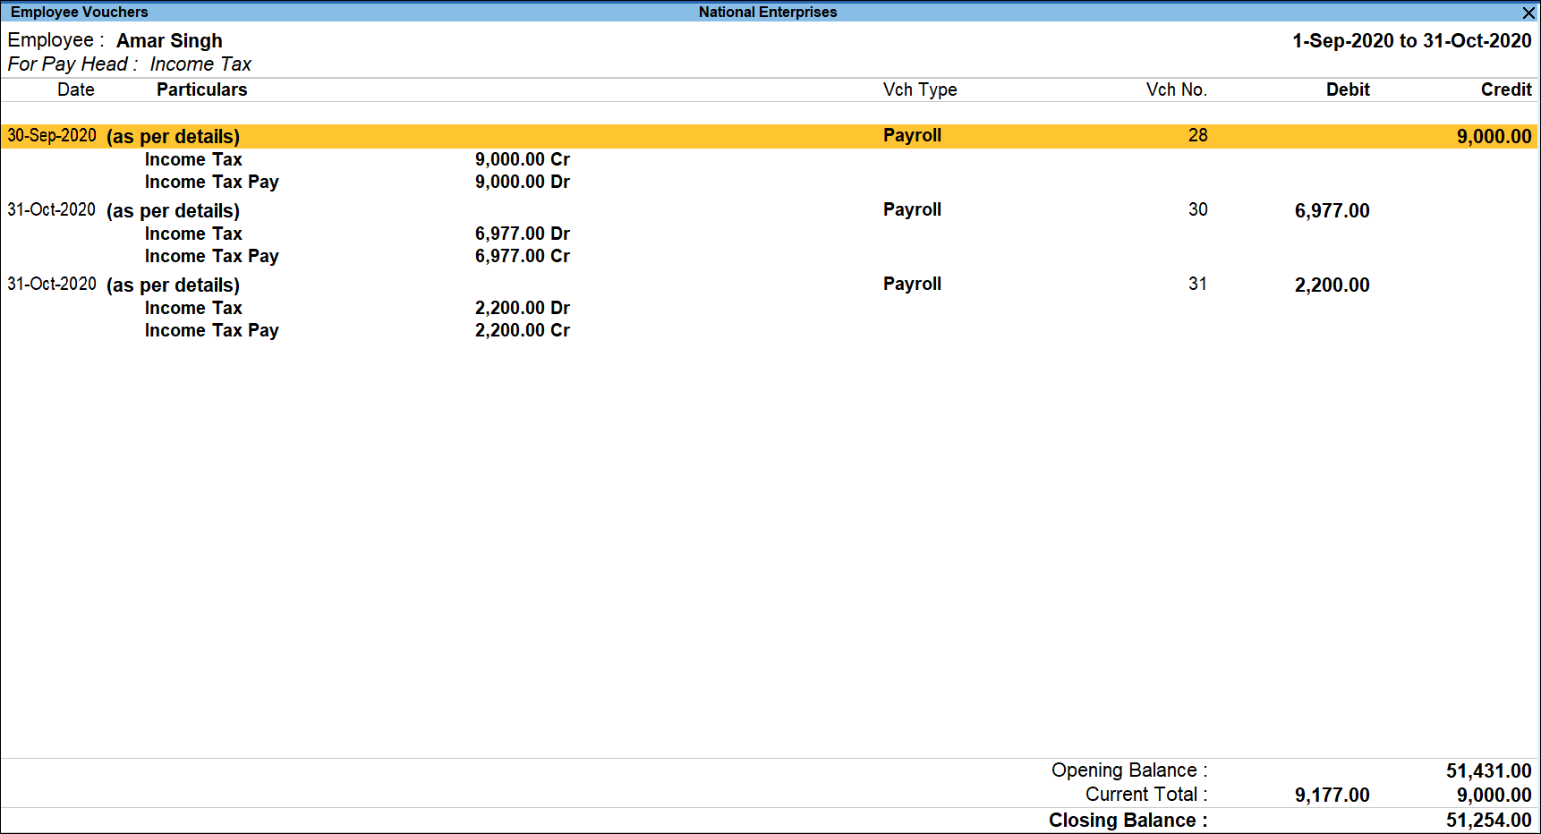Viewport: 1541px width, 834px height.
Task: Click voucher number 28
Action: pyautogui.click(x=1197, y=135)
